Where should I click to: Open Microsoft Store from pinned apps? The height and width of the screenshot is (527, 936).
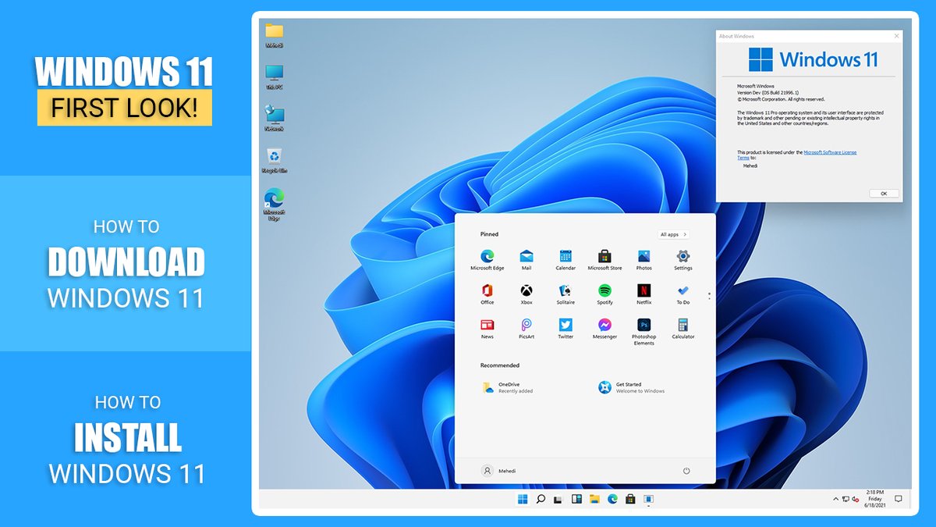(604, 259)
